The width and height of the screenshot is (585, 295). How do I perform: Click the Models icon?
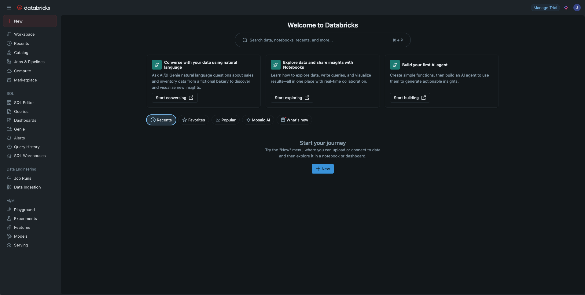[9, 236]
